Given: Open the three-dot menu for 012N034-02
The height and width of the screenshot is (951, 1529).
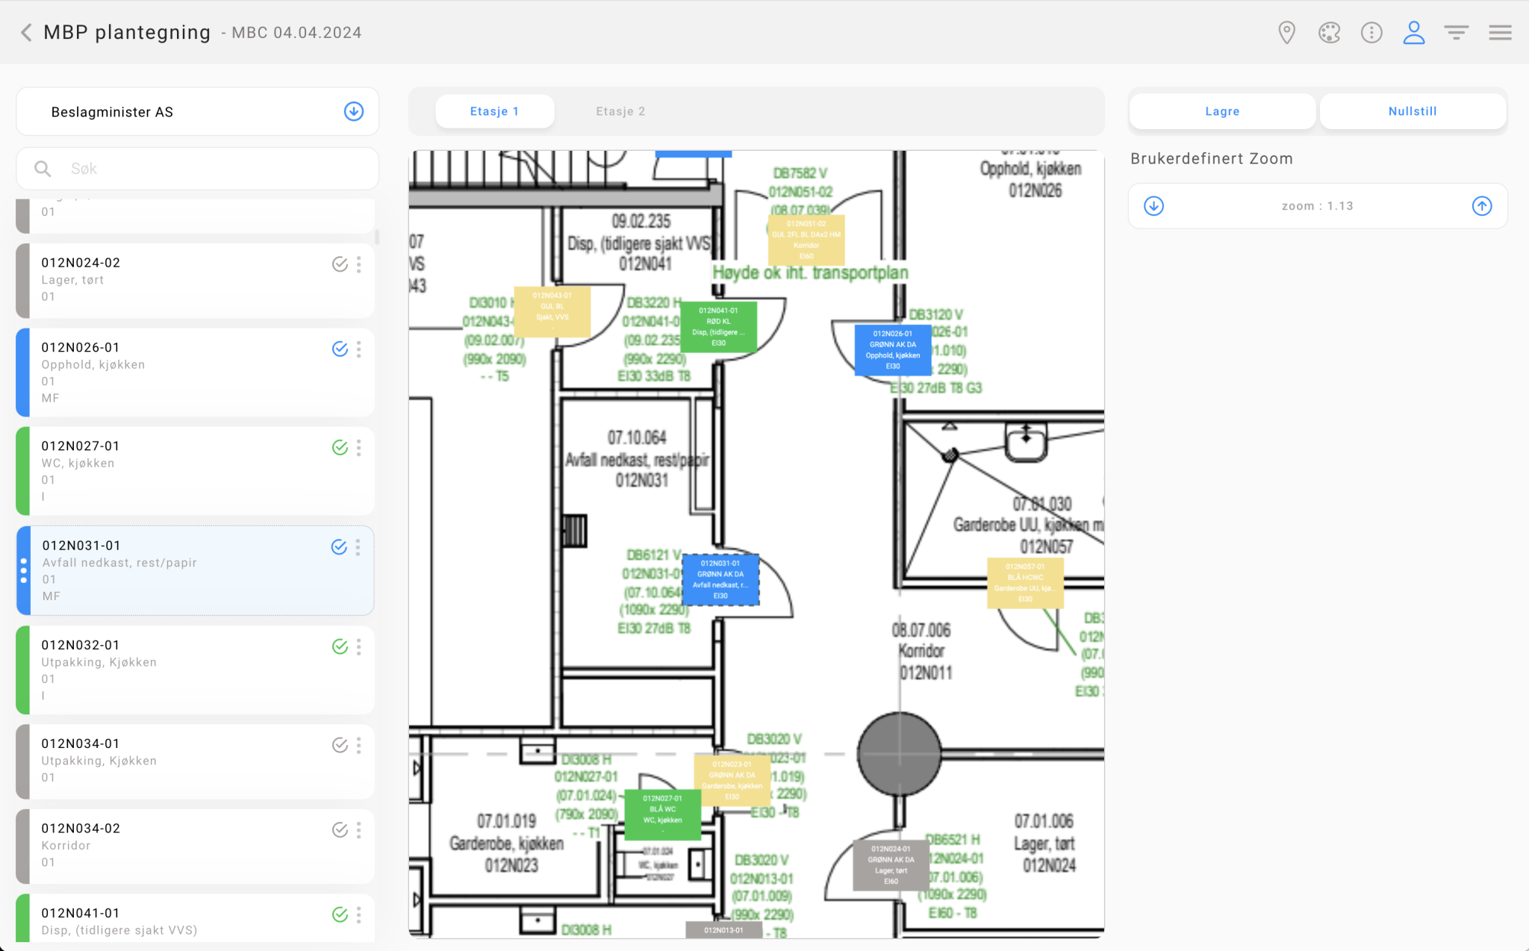Looking at the screenshot, I should tap(359, 830).
